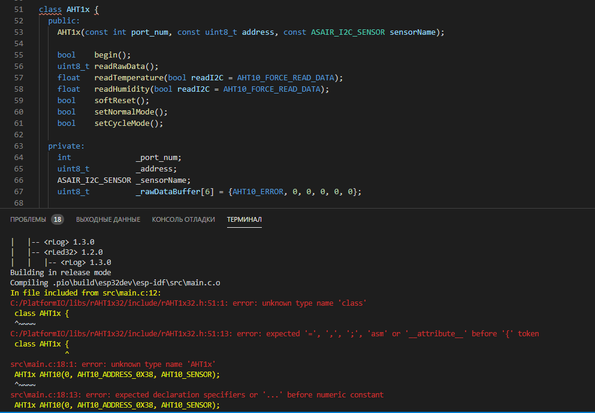Click 'ASAIR_I2C_SENSOR' type on line 53
This screenshot has width=595, height=413.
pos(348,32)
